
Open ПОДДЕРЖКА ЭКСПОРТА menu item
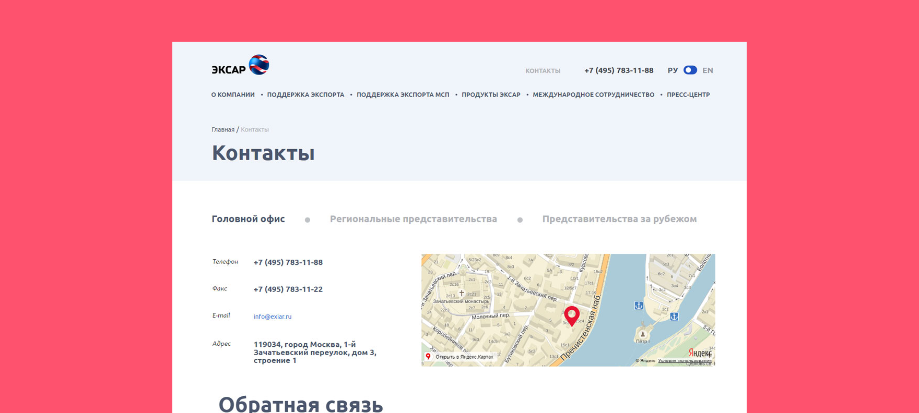(x=305, y=95)
